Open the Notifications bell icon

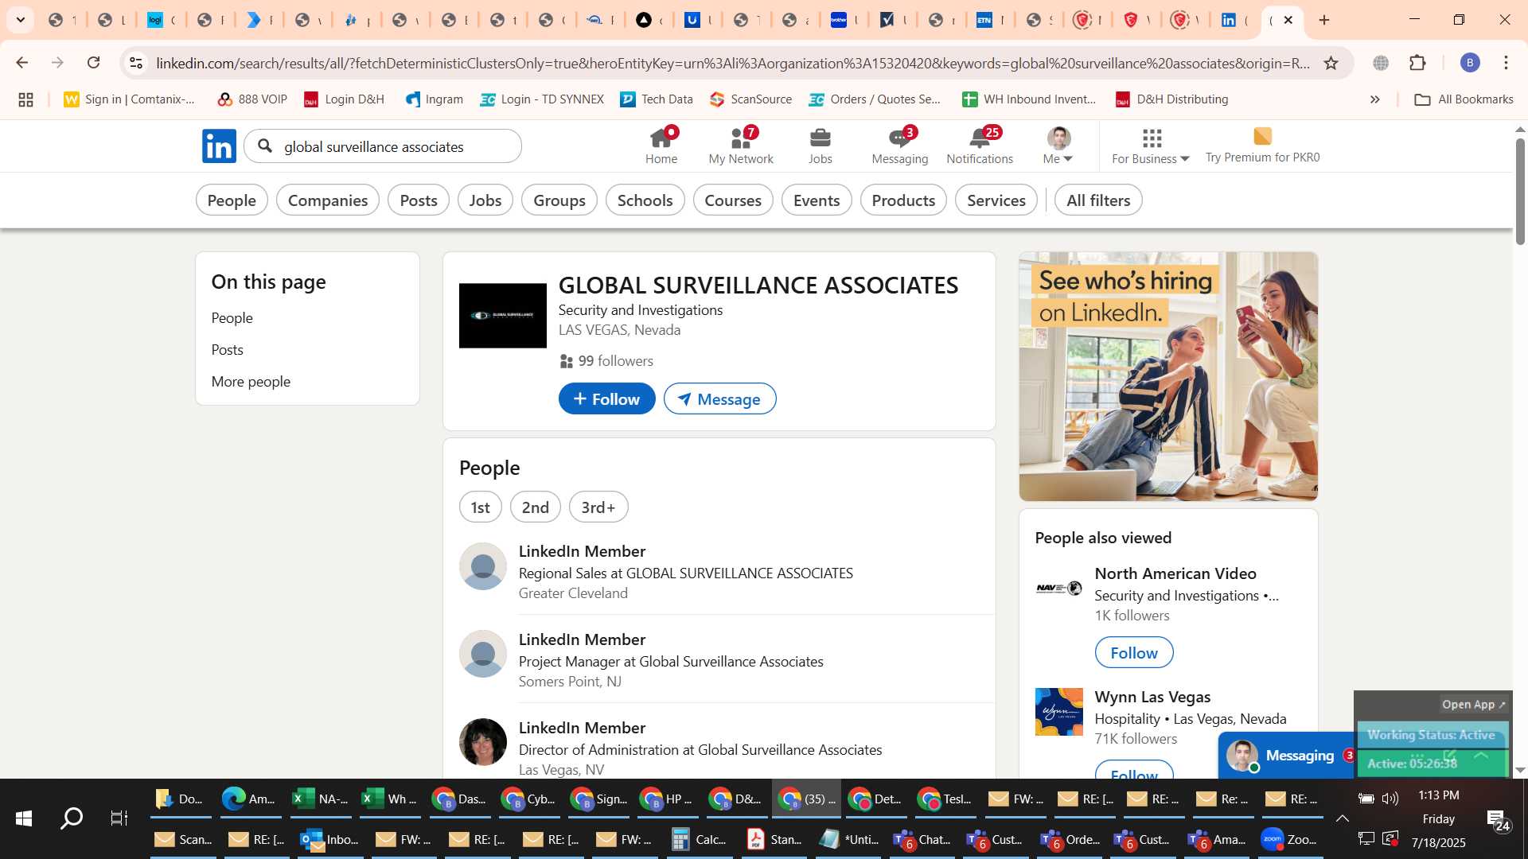coord(980,146)
